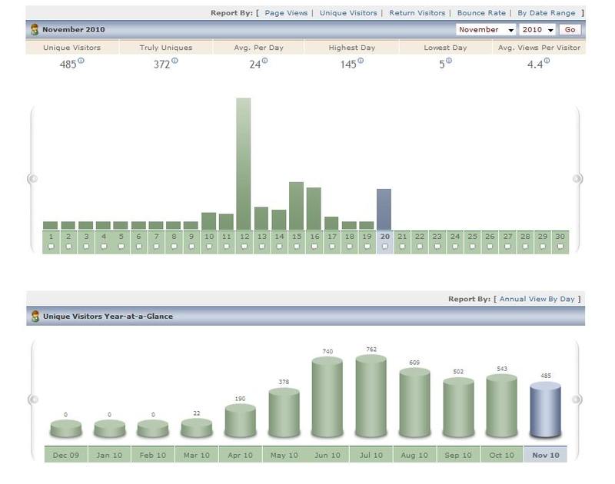The image size is (615, 484).
Task: Open the By Date Range report
Action: coord(547,13)
